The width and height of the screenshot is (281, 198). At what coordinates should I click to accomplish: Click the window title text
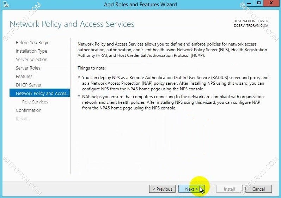coord(140,5)
